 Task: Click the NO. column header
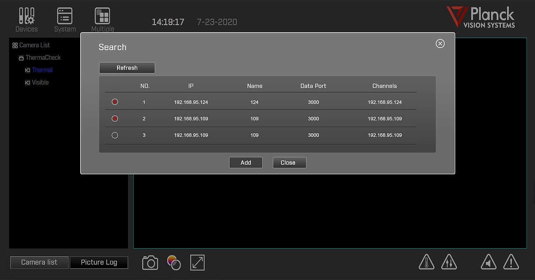click(145, 86)
